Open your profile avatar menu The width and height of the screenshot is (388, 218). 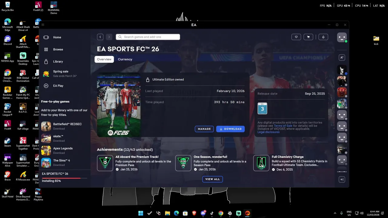coord(342,37)
